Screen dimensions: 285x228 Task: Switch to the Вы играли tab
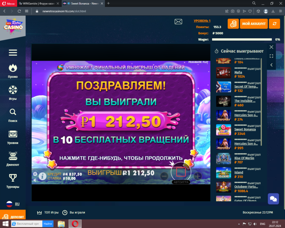(x=74, y=212)
